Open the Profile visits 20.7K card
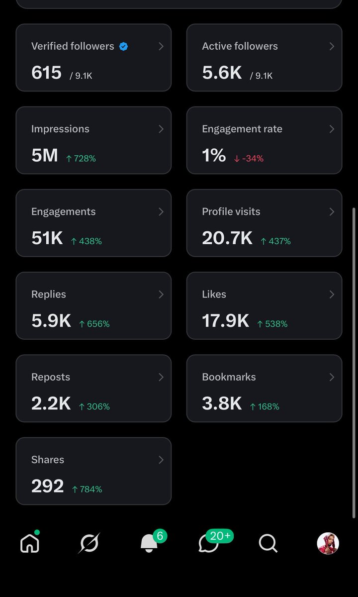 pos(265,223)
